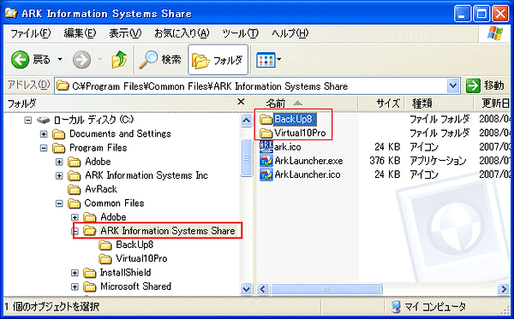Minimize the ARK Information Systems Share window

pos(463,15)
